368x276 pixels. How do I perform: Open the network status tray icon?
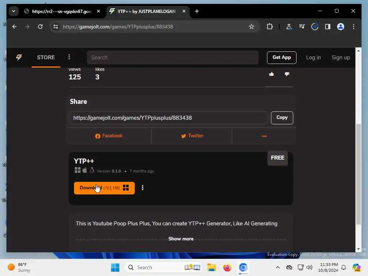click(300, 267)
